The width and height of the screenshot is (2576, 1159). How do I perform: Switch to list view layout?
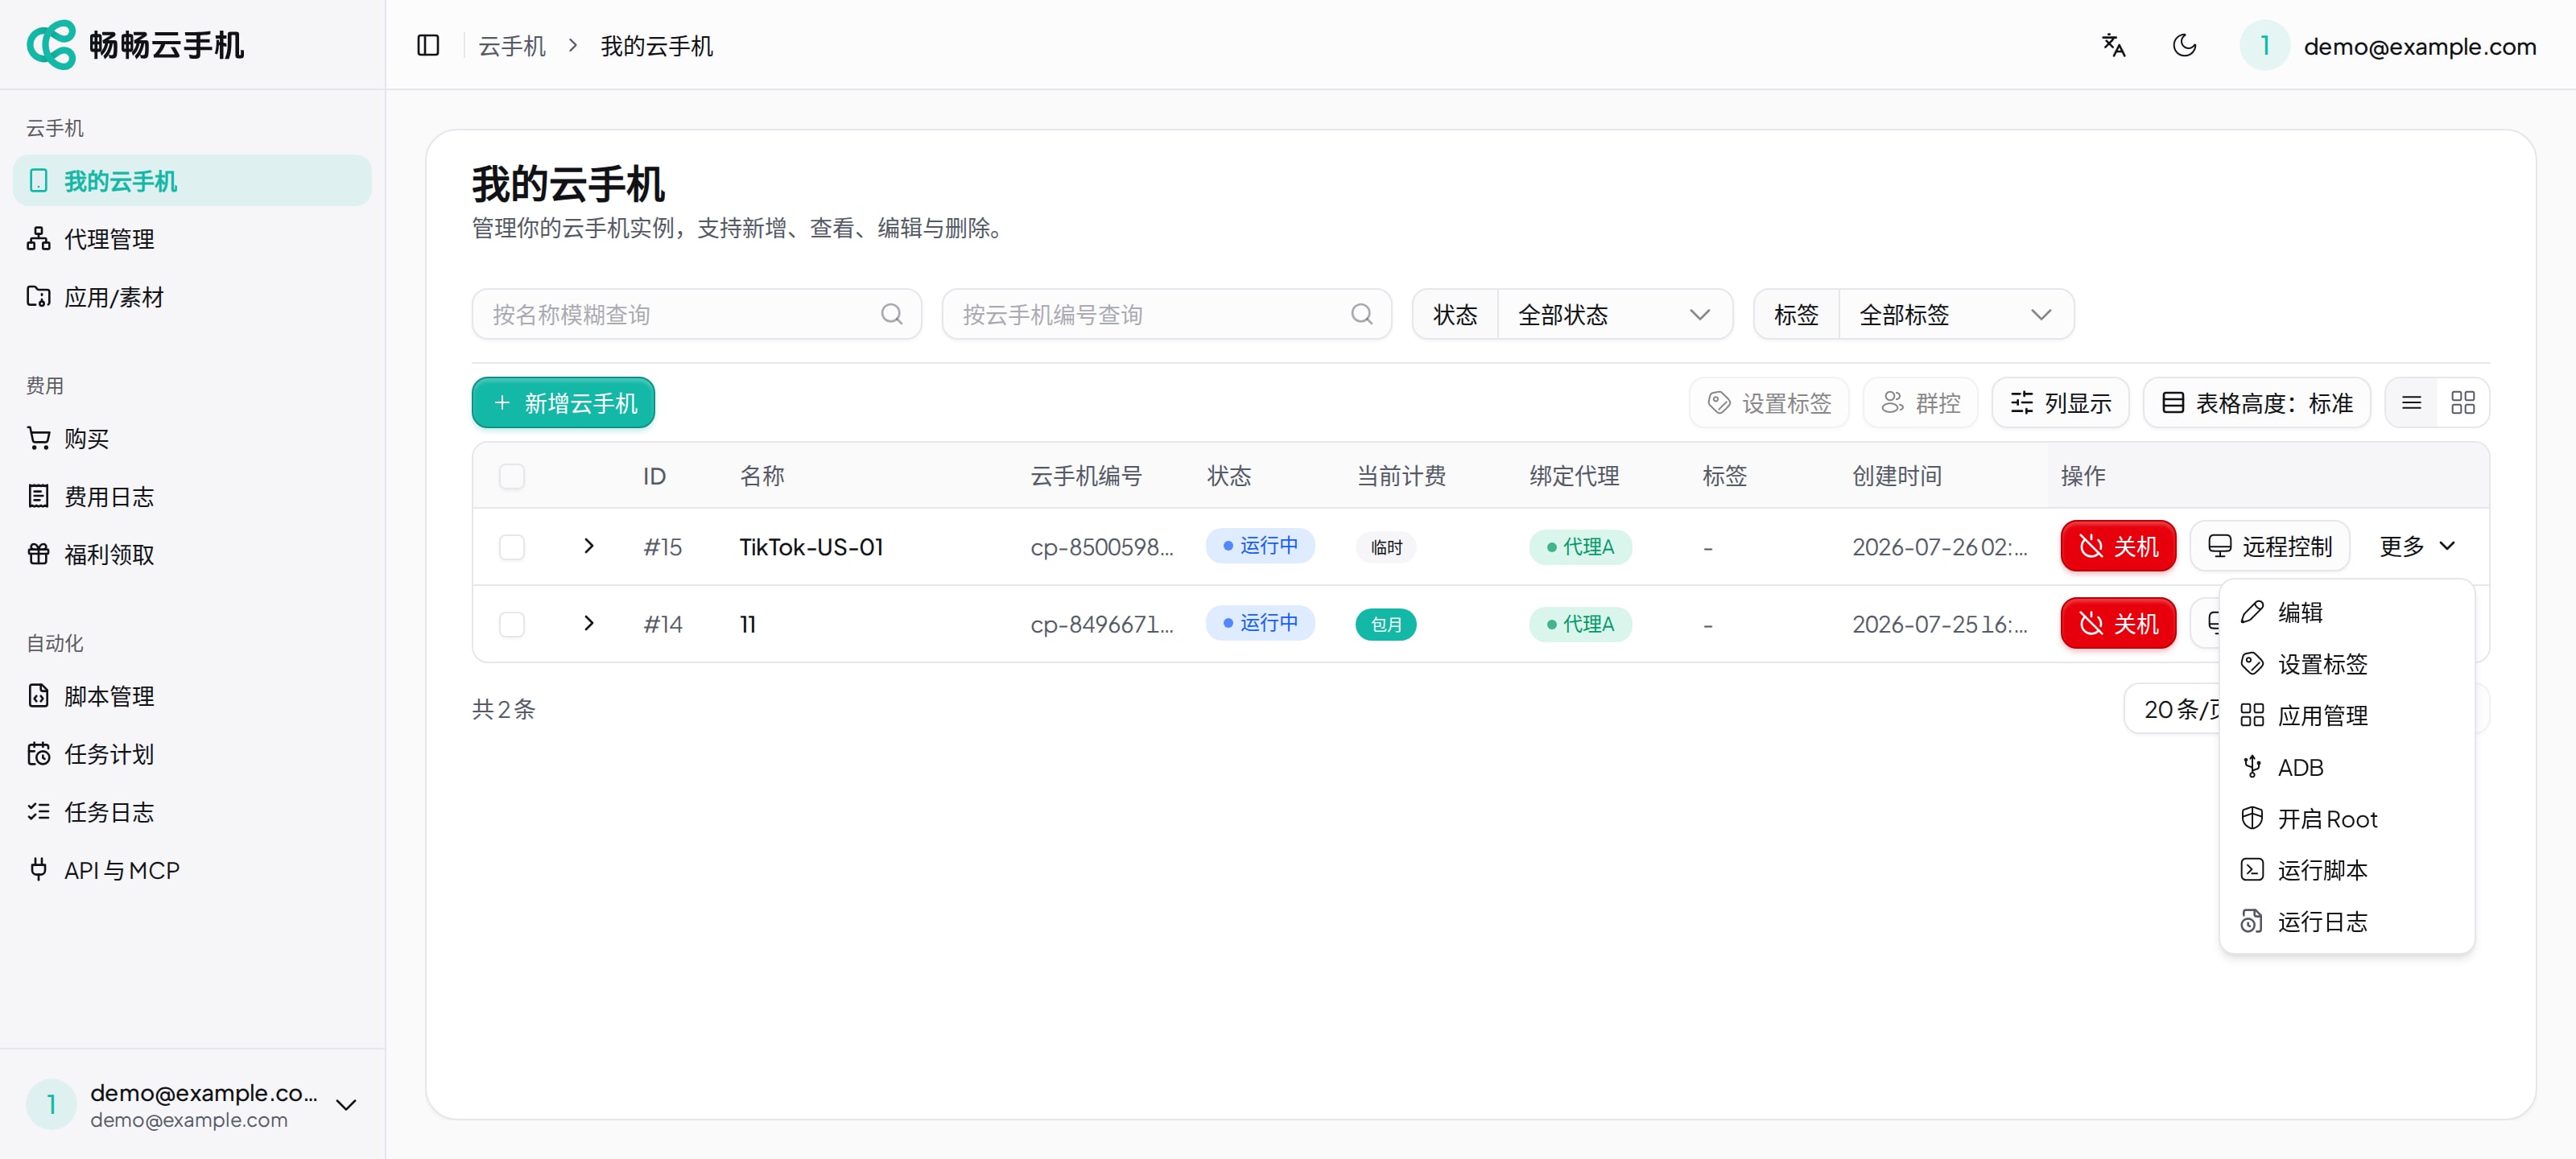click(x=2411, y=403)
